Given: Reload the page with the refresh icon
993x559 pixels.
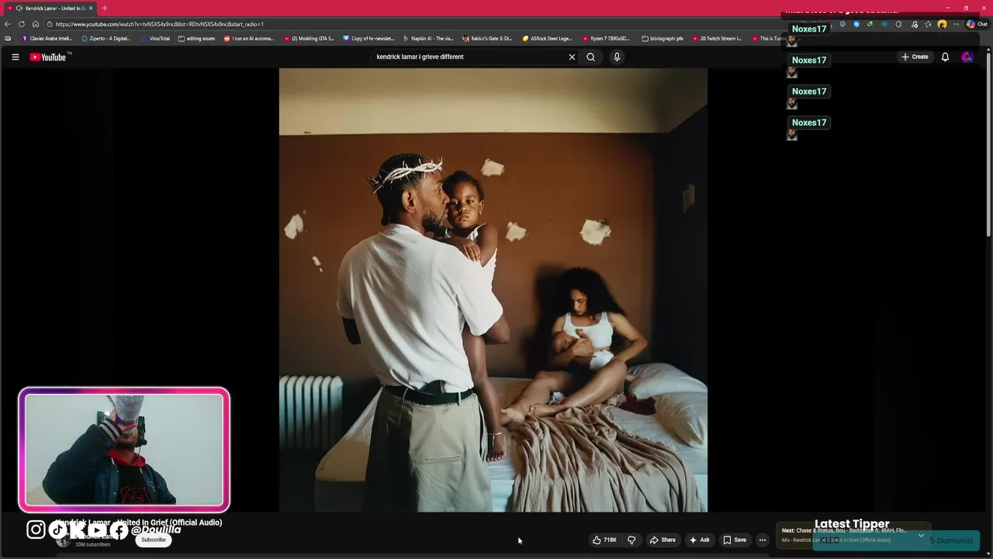Looking at the screenshot, I should (x=22, y=24).
